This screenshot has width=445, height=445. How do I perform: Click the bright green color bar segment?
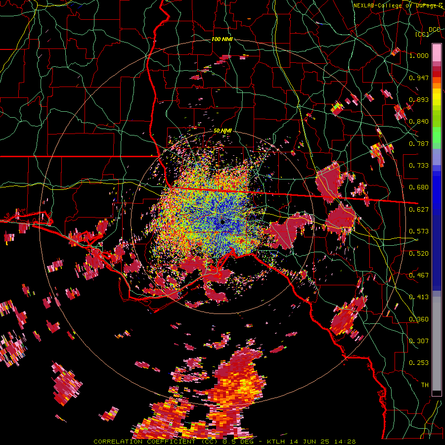[437, 135]
